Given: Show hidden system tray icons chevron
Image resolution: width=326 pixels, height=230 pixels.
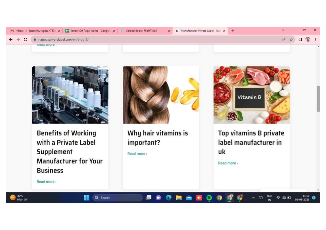Looking at the screenshot, I should (253, 198).
